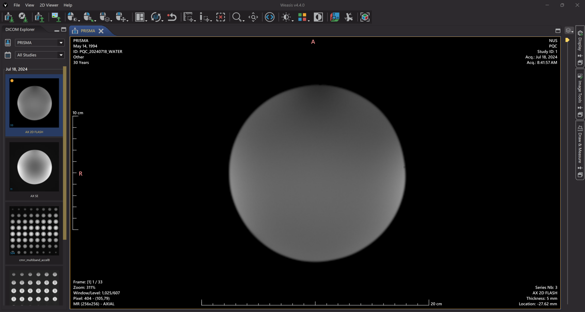Viewport: 585px width, 312px height.
Task: Click the reset display undo icon
Action: tap(172, 17)
